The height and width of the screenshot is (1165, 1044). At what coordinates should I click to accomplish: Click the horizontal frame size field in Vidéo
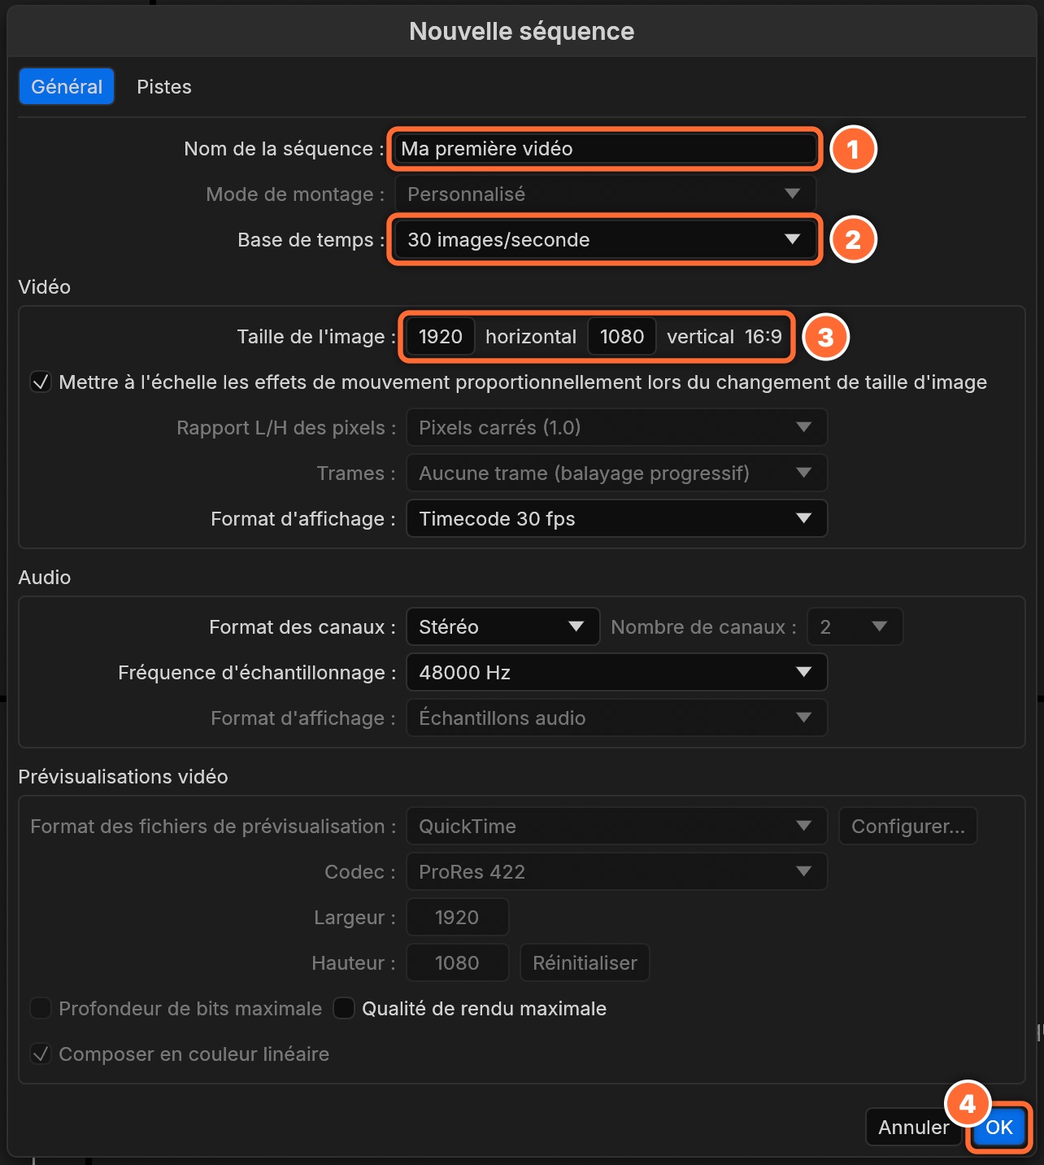click(x=441, y=337)
